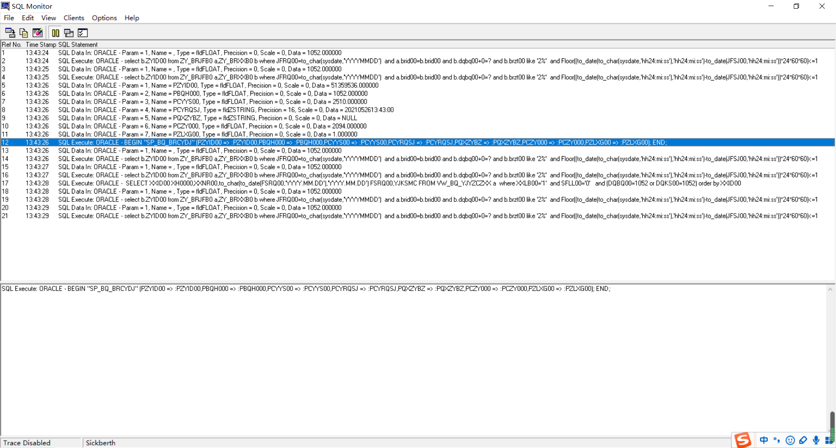Click the save log toolbar icon
Screen dimensions: 836x448
click(10, 33)
